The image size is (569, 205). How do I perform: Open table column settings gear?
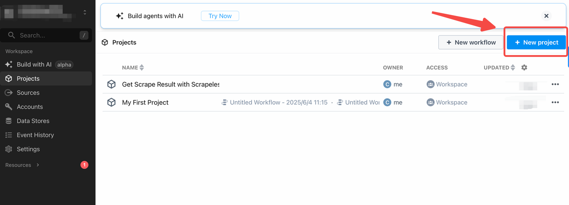524,67
